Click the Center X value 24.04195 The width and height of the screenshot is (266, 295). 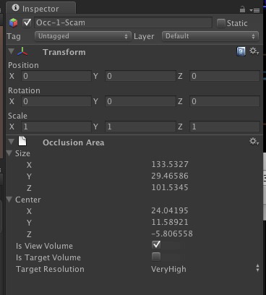coord(170,210)
